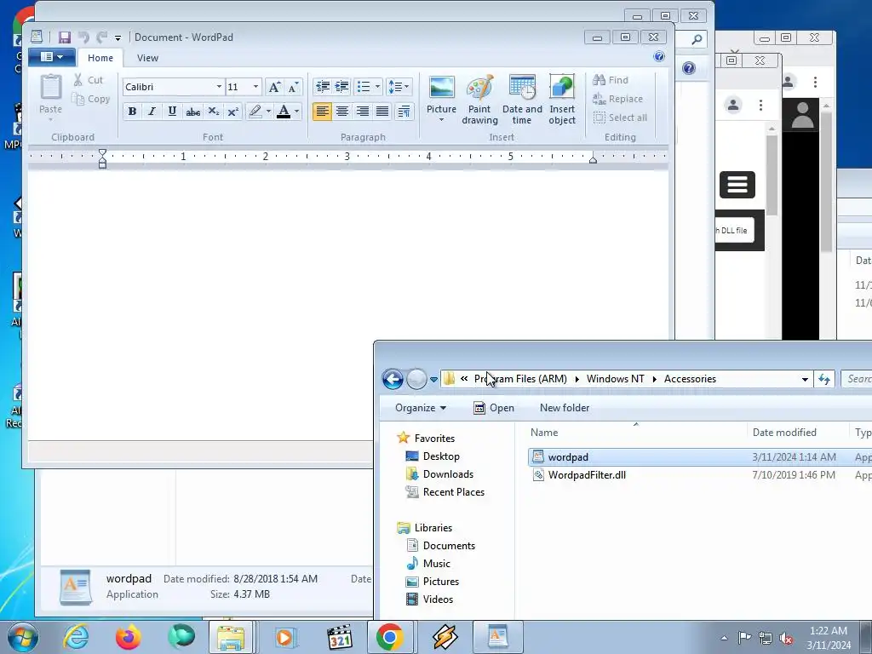Insert Date and time
The image size is (872, 654).
click(x=522, y=100)
